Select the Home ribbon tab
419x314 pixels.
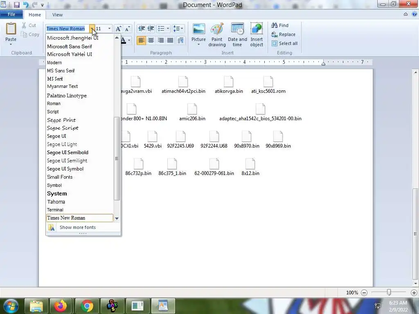pyautogui.click(x=35, y=15)
